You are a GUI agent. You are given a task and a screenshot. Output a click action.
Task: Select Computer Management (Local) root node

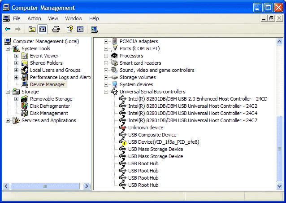coord(46,41)
